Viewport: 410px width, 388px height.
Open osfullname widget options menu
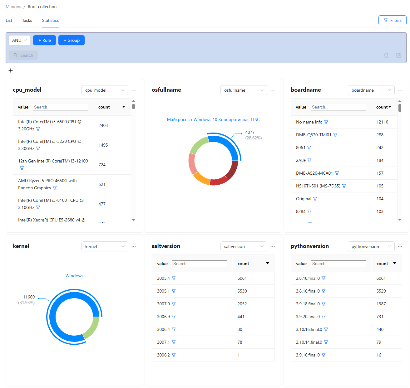(273, 90)
